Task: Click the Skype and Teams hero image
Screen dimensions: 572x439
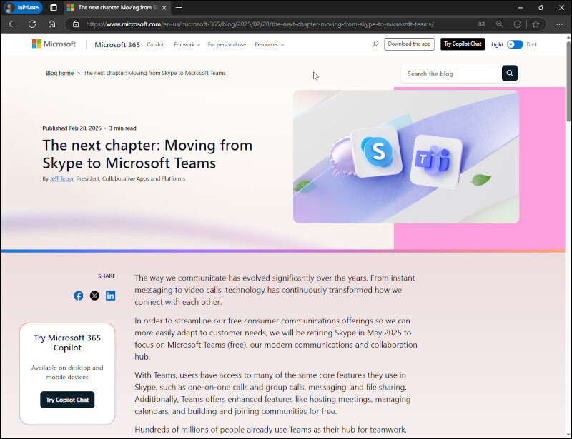Action: click(x=406, y=156)
